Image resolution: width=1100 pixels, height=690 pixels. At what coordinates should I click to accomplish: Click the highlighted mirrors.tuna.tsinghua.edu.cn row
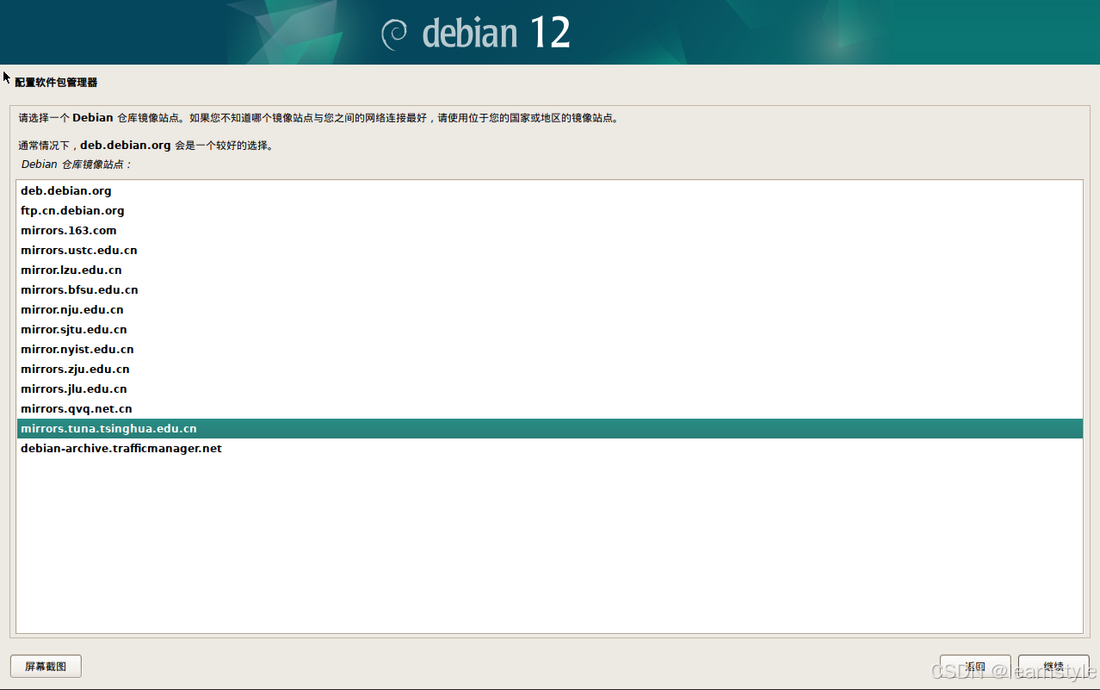[x=550, y=428]
